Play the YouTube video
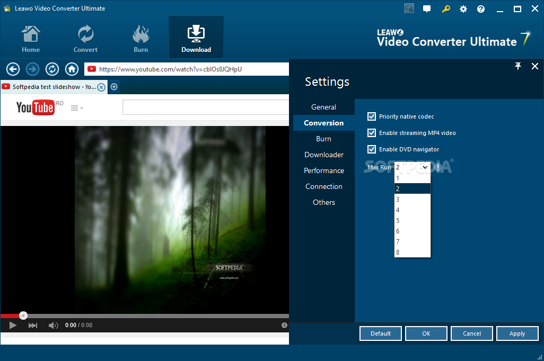The width and height of the screenshot is (544, 361). tap(13, 326)
